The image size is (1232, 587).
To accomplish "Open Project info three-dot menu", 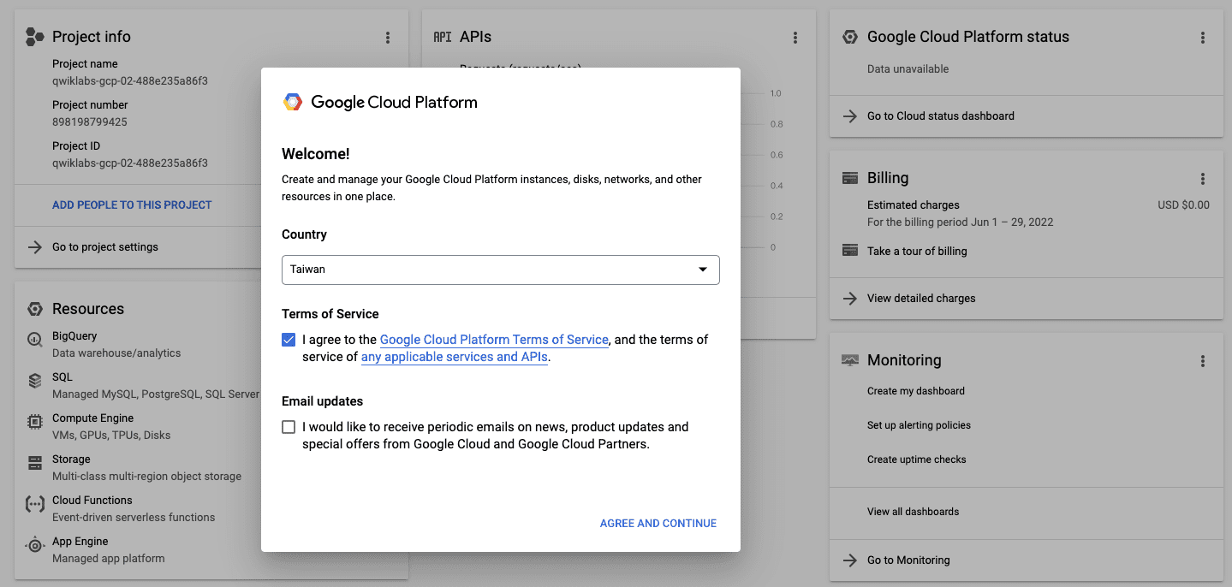I will click(388, 38).
